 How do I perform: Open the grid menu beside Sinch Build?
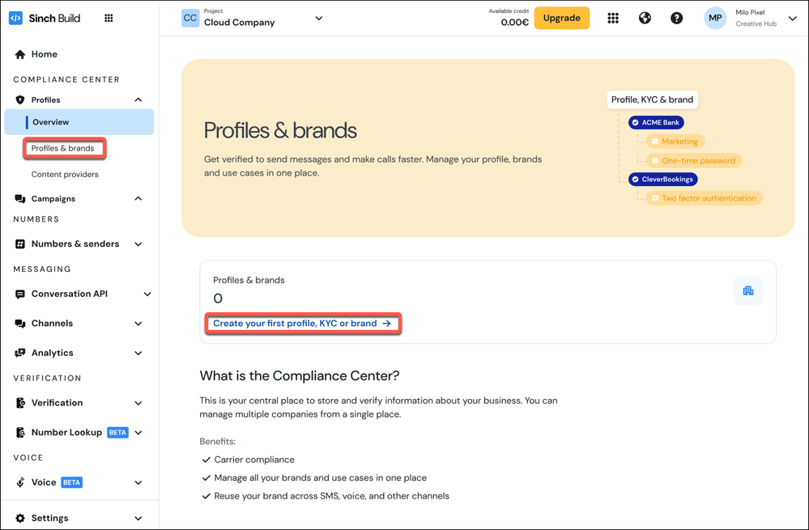coord(109,18)
